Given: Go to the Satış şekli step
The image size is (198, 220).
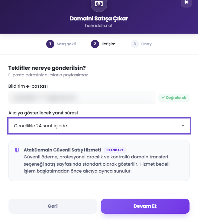Looking at the screenshot, I should point(66,44).
